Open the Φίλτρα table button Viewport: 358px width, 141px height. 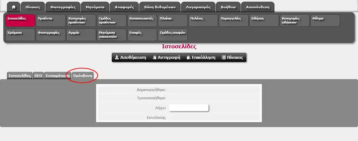[325, 21]
